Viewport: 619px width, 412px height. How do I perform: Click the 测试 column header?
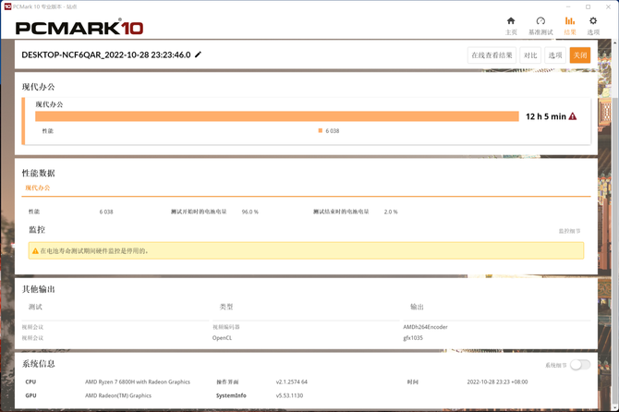point(35,307)
